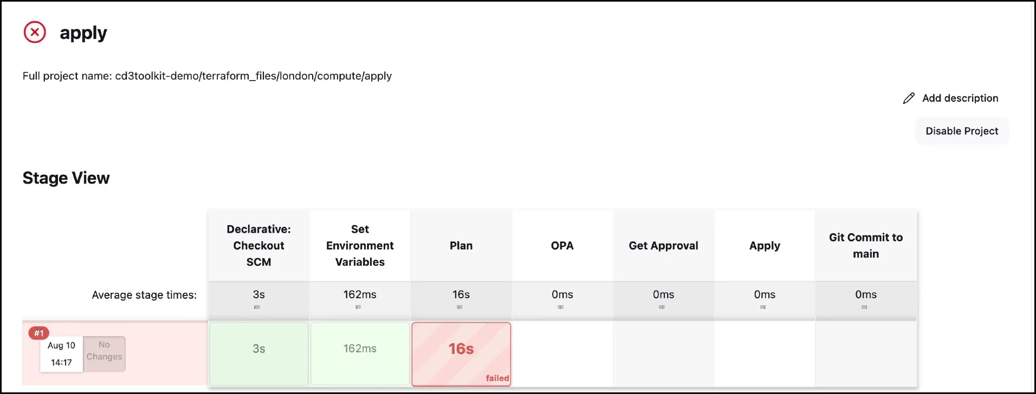The image size is (1036, 394).
Task: Click the Apply stage column header
Action: click(765, 246)
